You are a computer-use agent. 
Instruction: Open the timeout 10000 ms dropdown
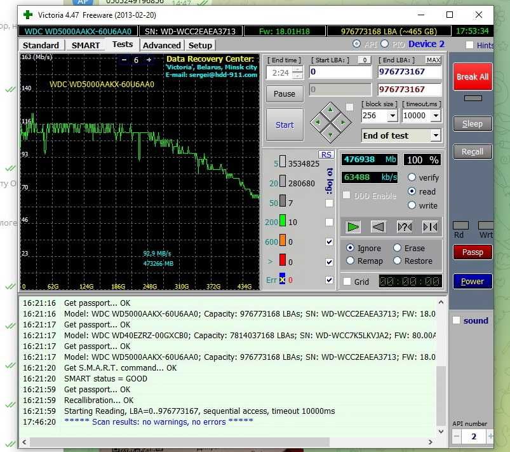coord(436,116)
